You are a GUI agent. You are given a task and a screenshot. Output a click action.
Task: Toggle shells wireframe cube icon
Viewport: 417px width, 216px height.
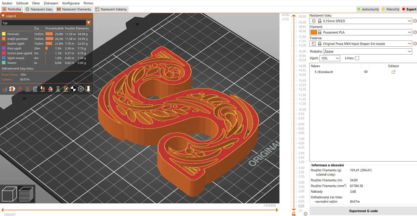[81, 88]
